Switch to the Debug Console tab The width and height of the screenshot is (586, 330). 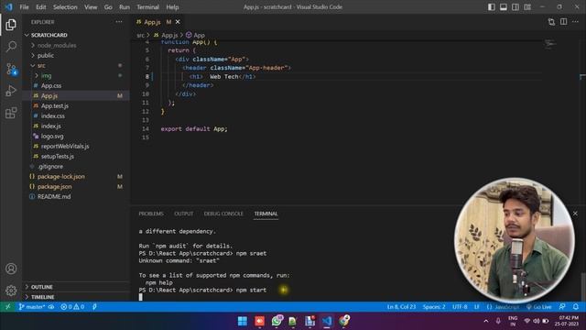point(223,214)
